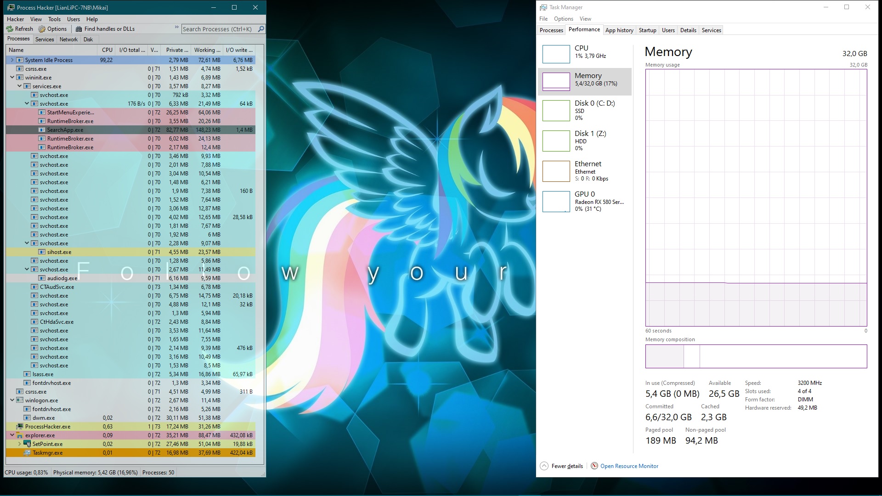Sort by the Private bytes column header

(177, 50)
